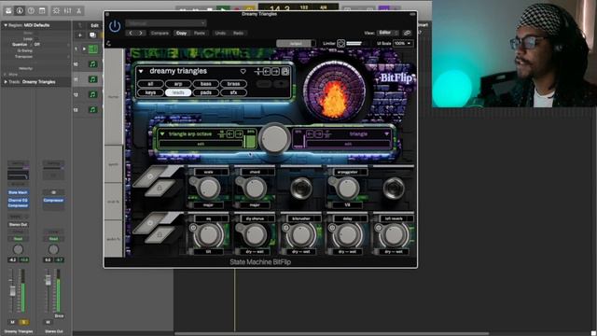Click the link icon next to View Editor
Viewport: 597px width, 336px height.
point(407,34)
